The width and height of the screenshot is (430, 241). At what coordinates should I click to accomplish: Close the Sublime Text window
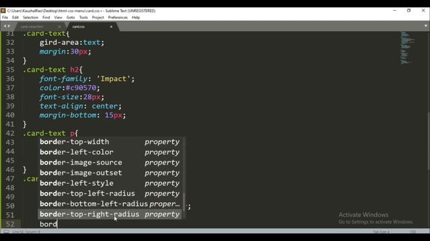pyautogui.click(x=423, y=11)
